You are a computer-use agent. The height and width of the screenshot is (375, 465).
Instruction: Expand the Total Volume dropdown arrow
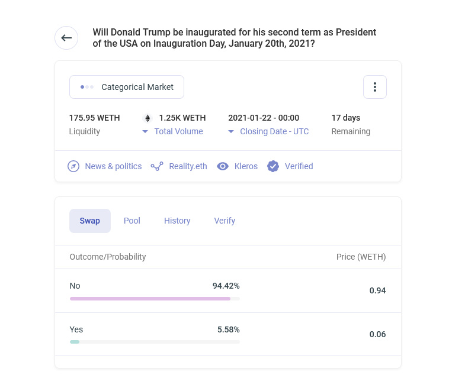click(146, 132)
